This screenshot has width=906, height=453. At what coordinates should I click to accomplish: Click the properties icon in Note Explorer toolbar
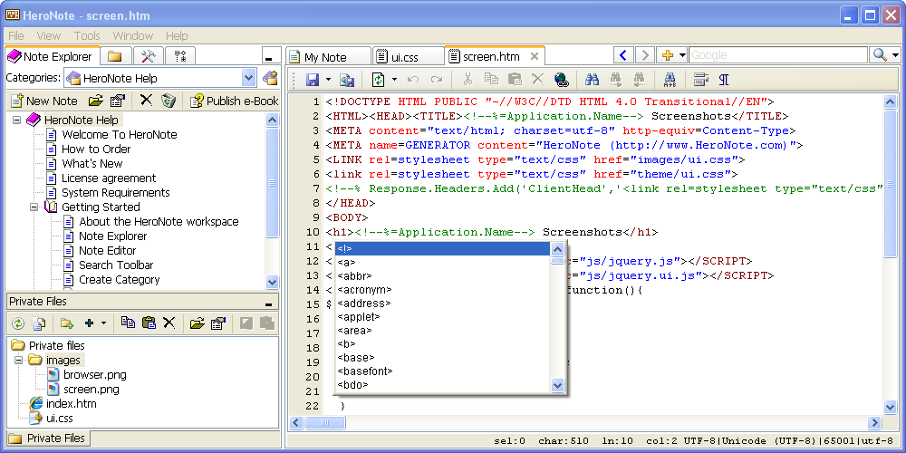(118, 101)
